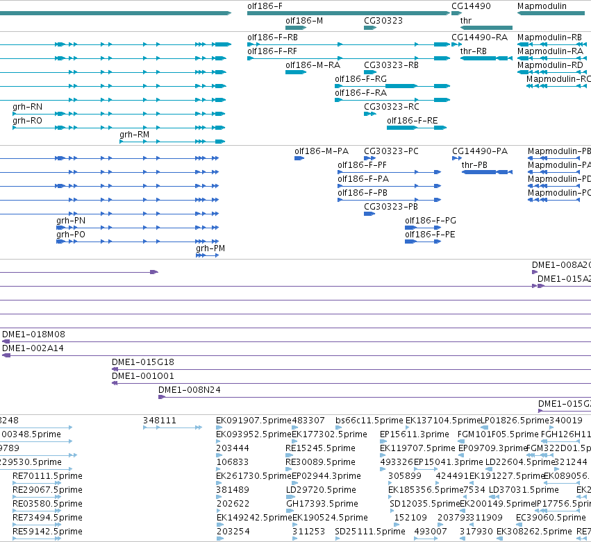Select EST label 348111
Viewport: 591px width, 542px height.
pos(160,421)
